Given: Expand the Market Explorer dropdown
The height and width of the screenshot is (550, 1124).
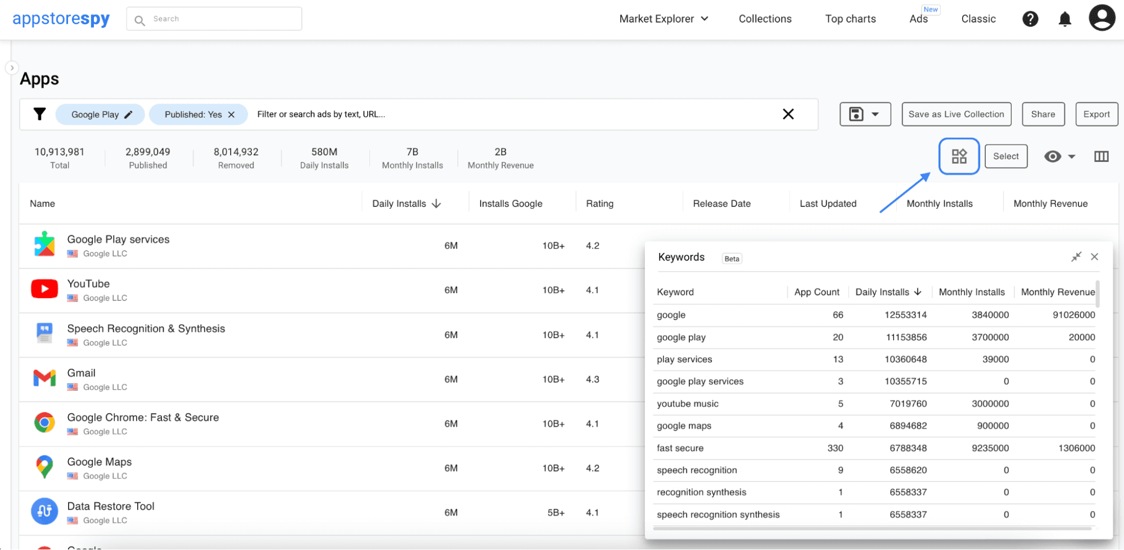Looking at the screenshot, I should 663,19.
